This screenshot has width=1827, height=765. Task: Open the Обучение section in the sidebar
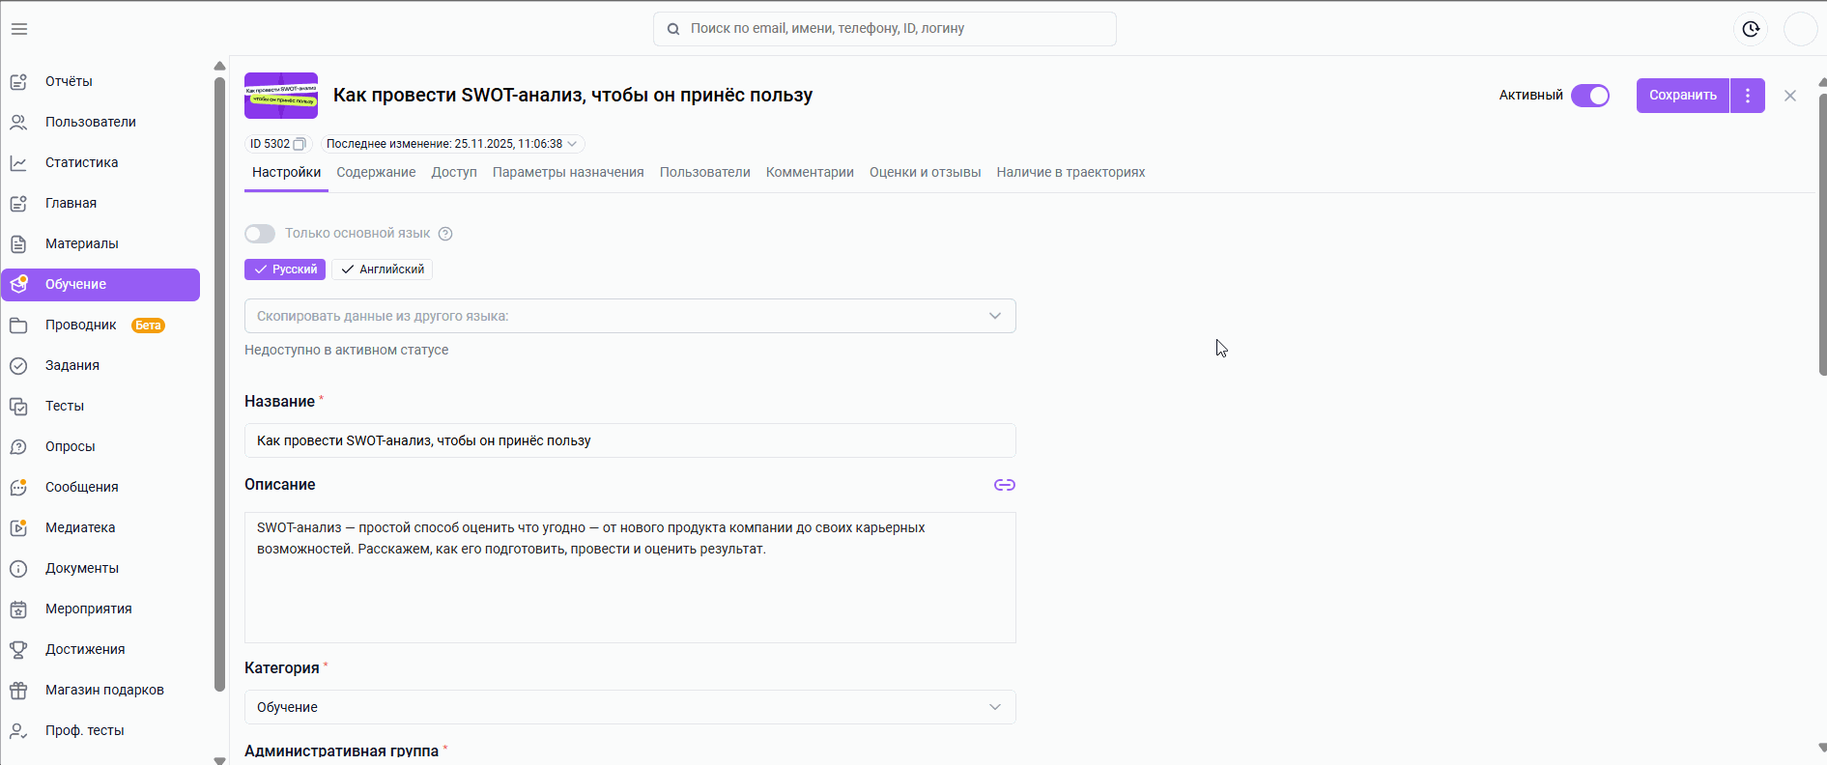point(100,285)
